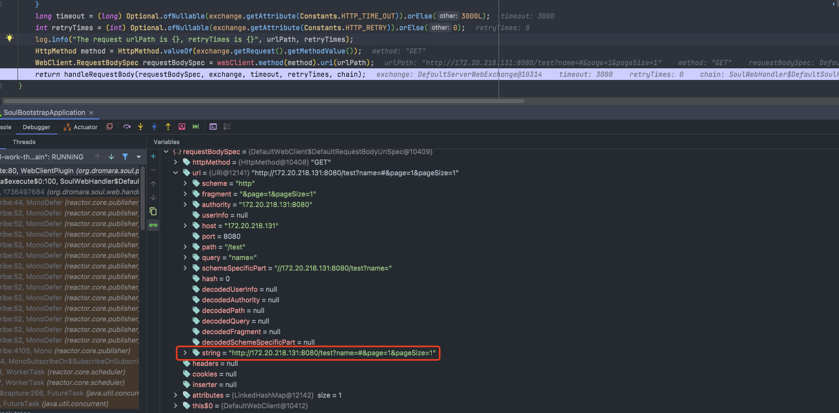Click the Step Out up arrow

pyautogui.click(x=168, y=127)
